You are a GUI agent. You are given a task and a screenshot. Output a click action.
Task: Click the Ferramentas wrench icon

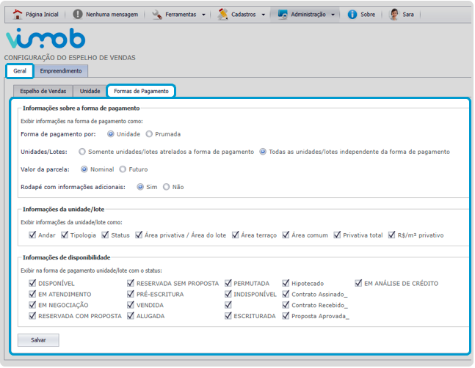(x=156, y=14)
